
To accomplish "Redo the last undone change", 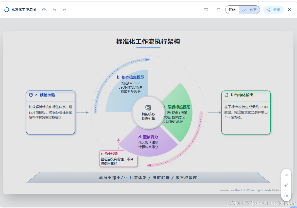I will [64, 10].
